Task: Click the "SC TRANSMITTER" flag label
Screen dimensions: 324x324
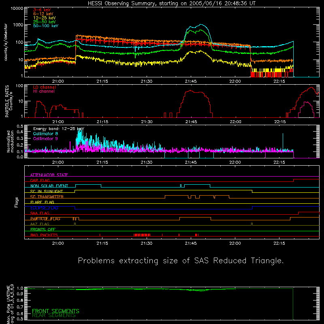Action: (x=47, y=197)
